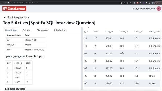The image size is (162, 91).
Task: Go Back to questions link
Action: pyautogui.click(x=18, y=17)
